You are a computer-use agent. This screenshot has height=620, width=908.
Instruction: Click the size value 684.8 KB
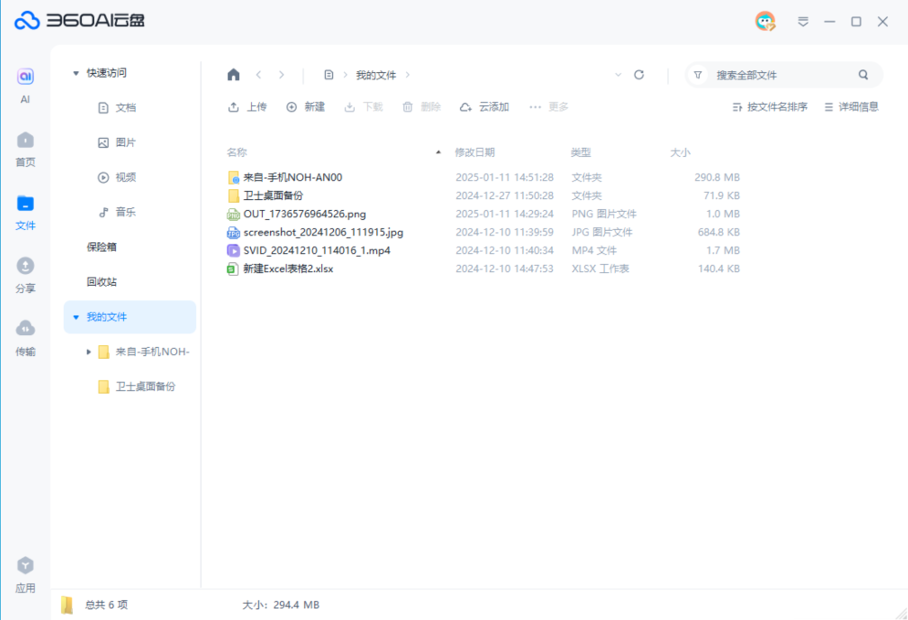(718, 232)
